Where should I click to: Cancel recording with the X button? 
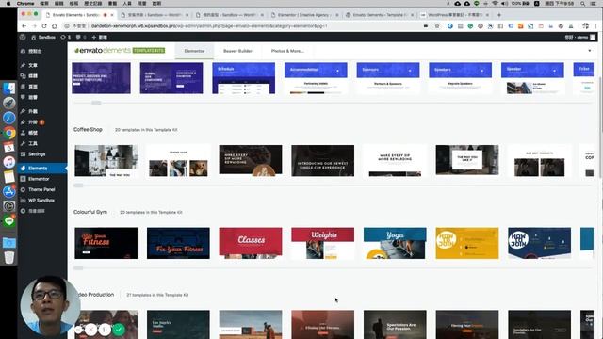point(90,330)
